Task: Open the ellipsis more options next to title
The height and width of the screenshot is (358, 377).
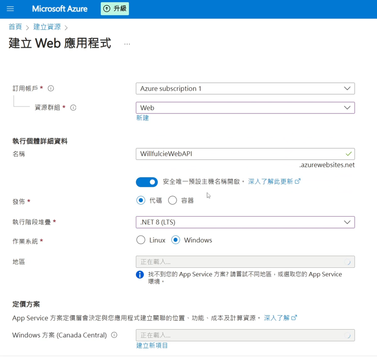Action: point(127,44)
